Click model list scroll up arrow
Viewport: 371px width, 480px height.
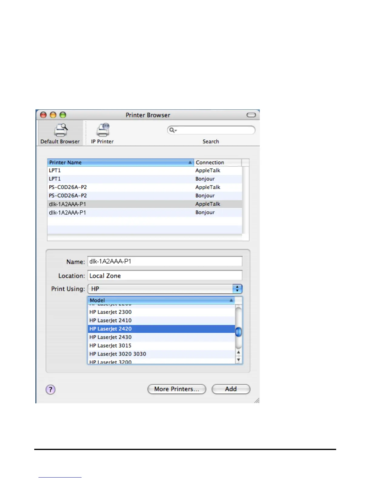pyautogui.click(x=239, y=352)
